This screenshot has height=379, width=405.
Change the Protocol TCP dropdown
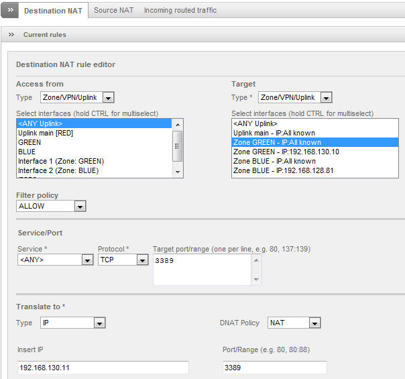tap(123, 260)
